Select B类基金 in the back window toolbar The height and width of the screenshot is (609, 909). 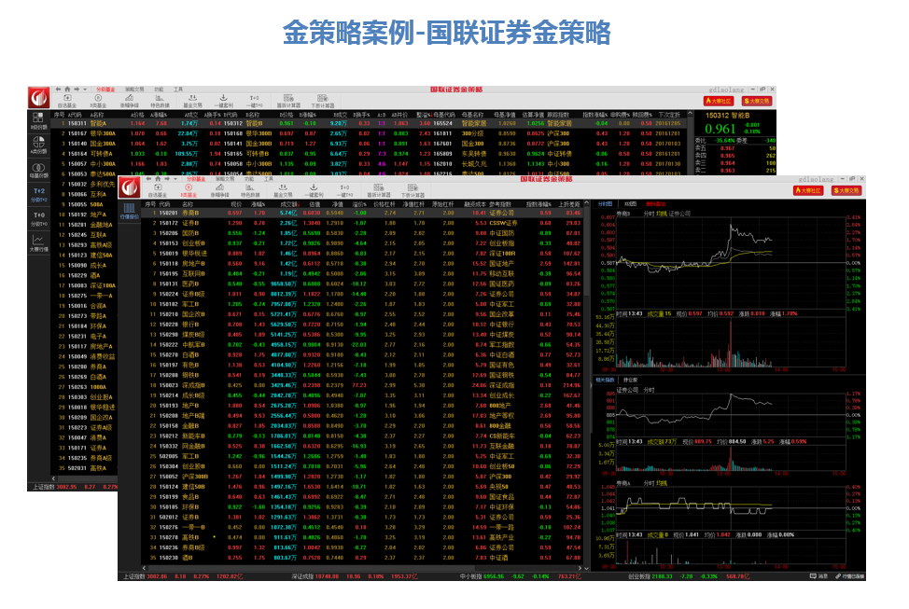98,101
